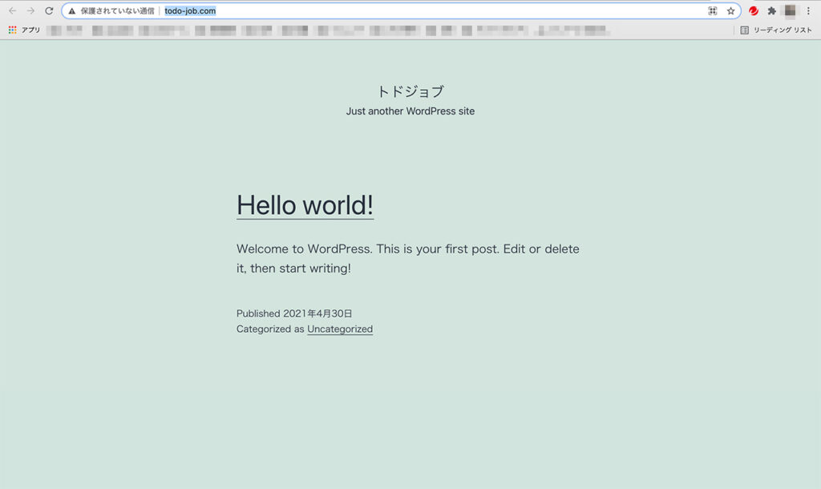Bookmark this page with the star icon
821x489 pixels.
pyautogui.click(x=731, y=11)
